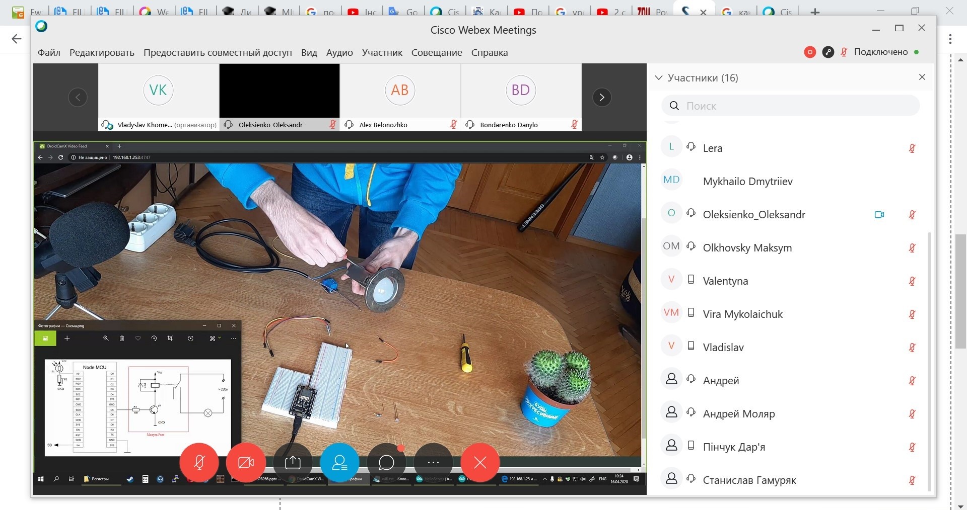
Task: Click Андрей Моляр's muted microphone icon
Action: click(x=912, y=414)
